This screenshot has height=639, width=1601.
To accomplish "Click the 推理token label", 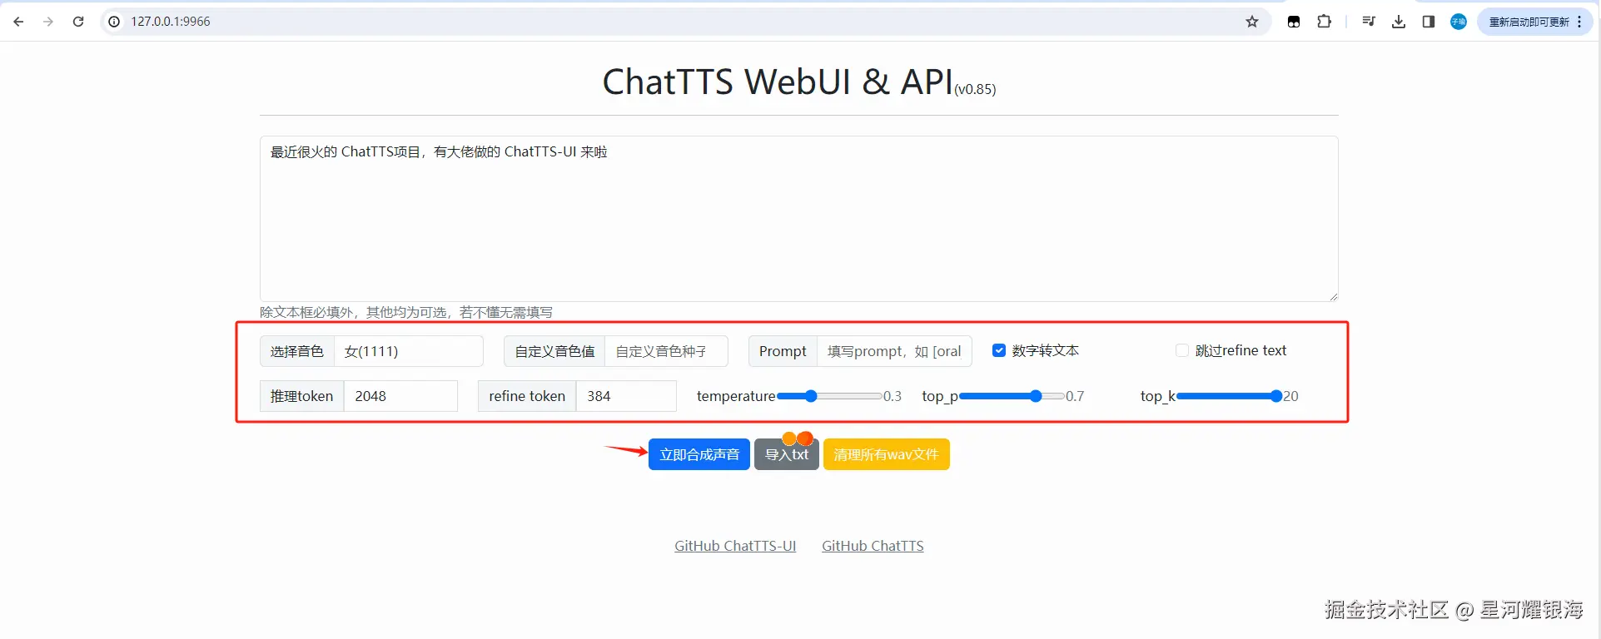I will (x=301, y=396).
